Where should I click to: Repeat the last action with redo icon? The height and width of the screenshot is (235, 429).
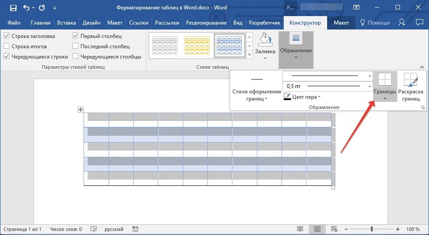click(42, 8)
